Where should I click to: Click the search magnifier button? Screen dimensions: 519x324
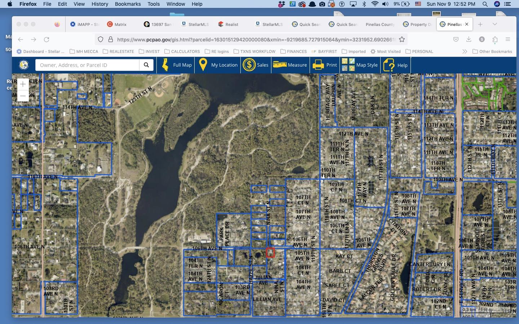tap(146, 65)
